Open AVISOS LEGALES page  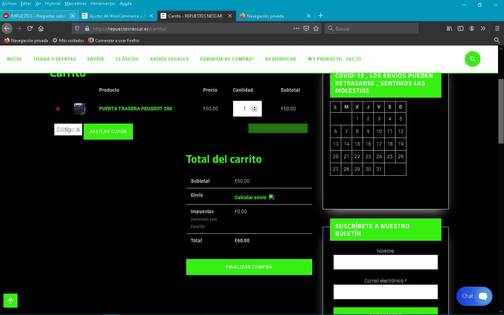click(169, 59)
